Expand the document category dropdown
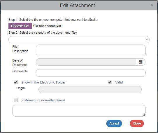Image resolution: width=158 pixels, height=133 pixels. pyautogui.click(x=79, y=40)
